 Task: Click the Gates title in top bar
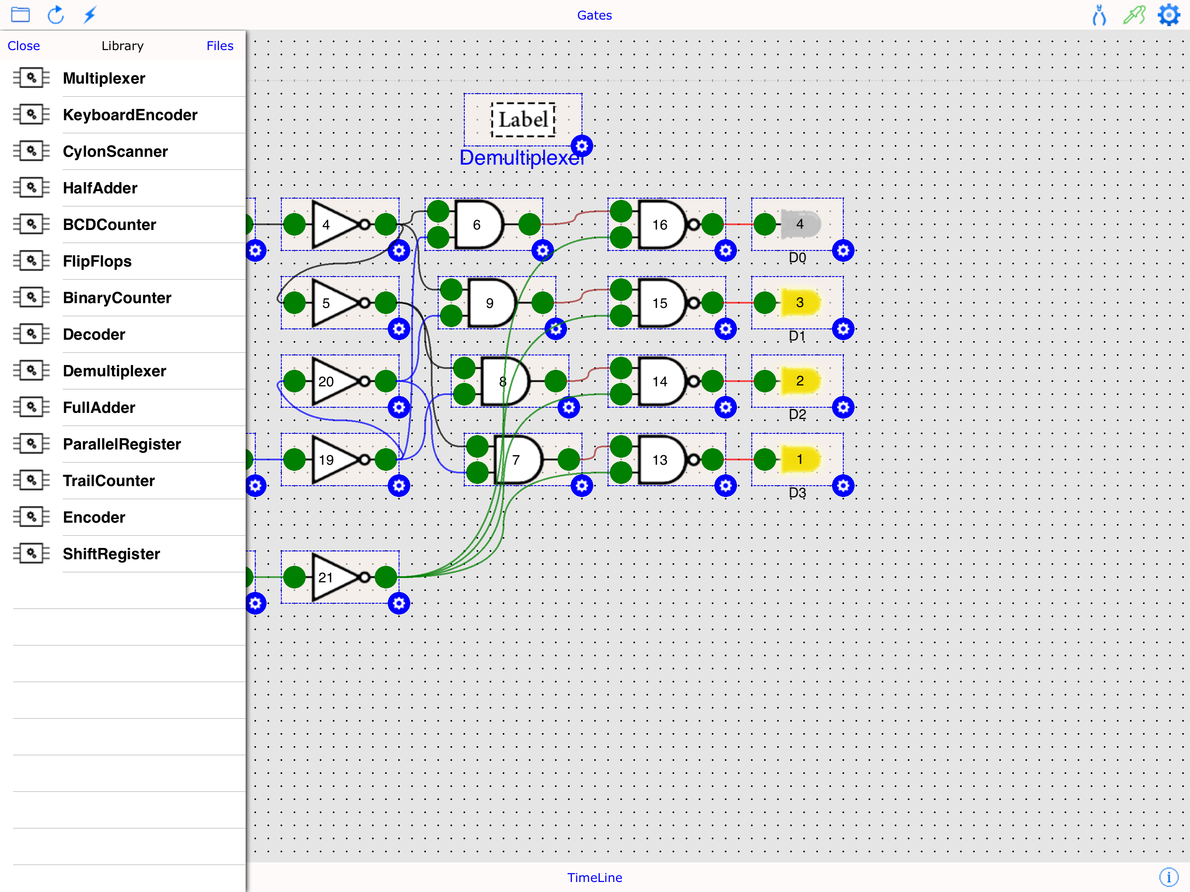point(595,15)
